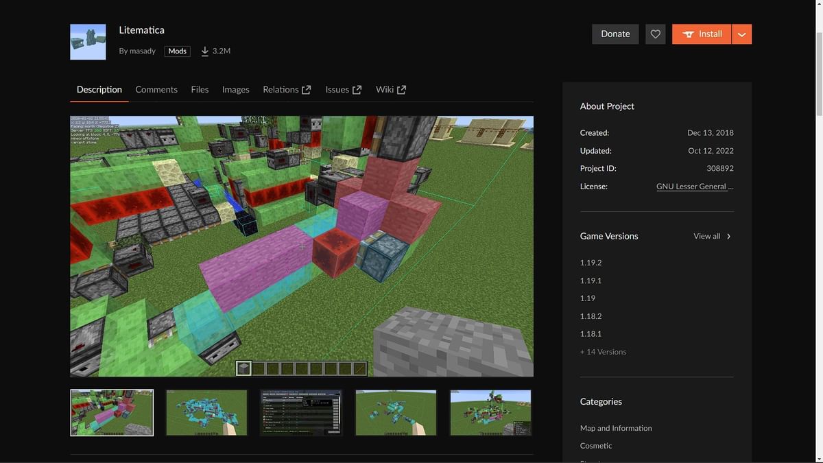The width and height of the screenshot is (823, 463).
Task: Open the GNU Lesser General license link
Action: pyautogui.click(x=695, y=186)
